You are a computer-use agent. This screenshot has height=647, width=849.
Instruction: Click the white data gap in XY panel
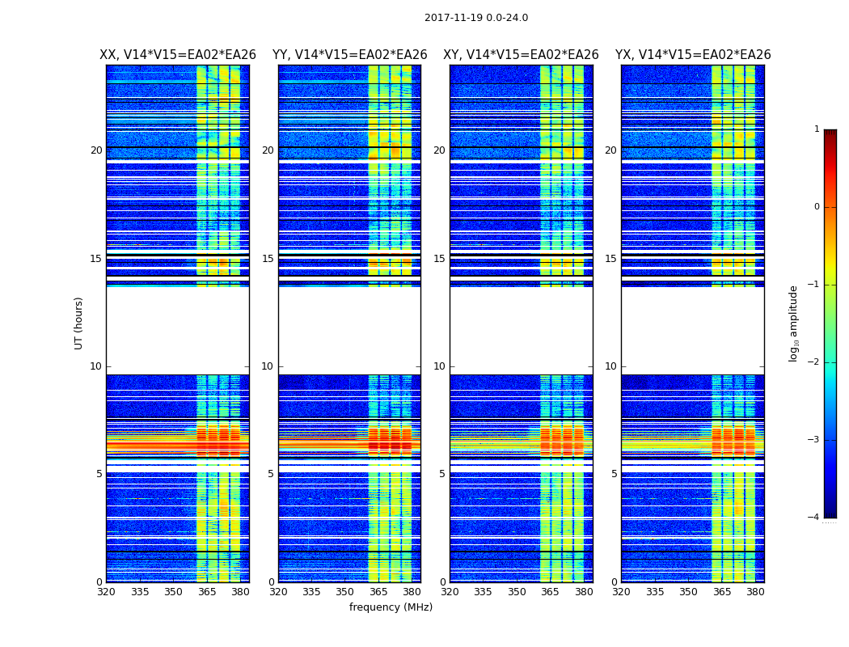coord(522,330)
